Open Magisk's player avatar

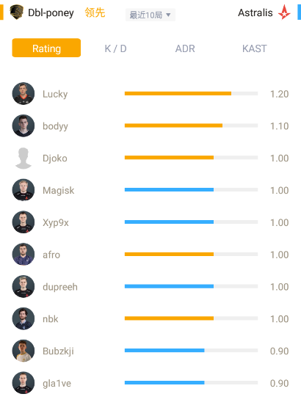(23, 190)
